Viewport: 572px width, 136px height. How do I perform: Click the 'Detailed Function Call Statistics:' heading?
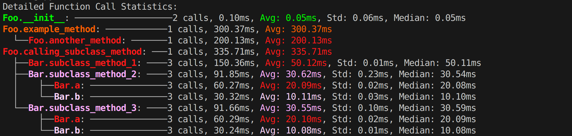click(x=90, y=6)
